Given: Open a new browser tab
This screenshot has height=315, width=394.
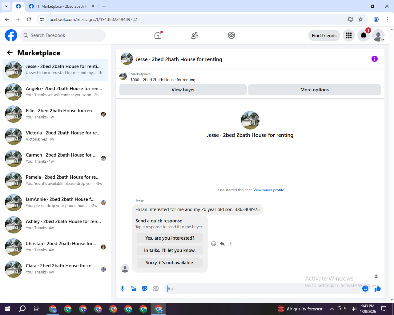Looking at the screenshot, I should pyautogui.click(x=104, y=6).
